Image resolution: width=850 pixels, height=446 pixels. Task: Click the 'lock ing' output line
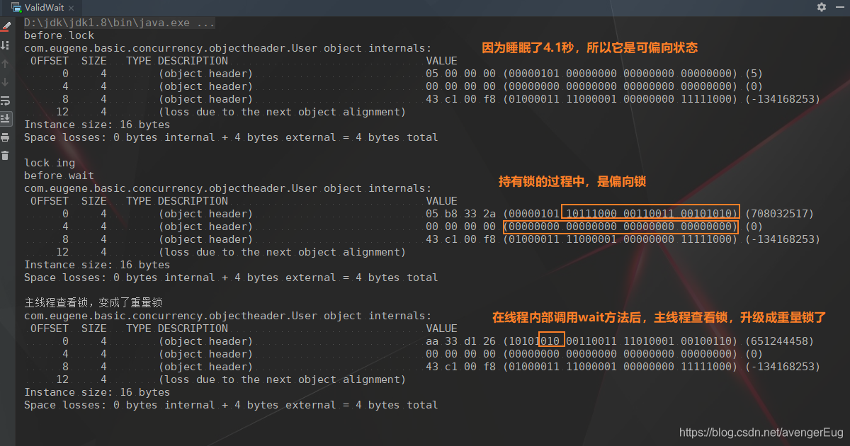(50, 163)
